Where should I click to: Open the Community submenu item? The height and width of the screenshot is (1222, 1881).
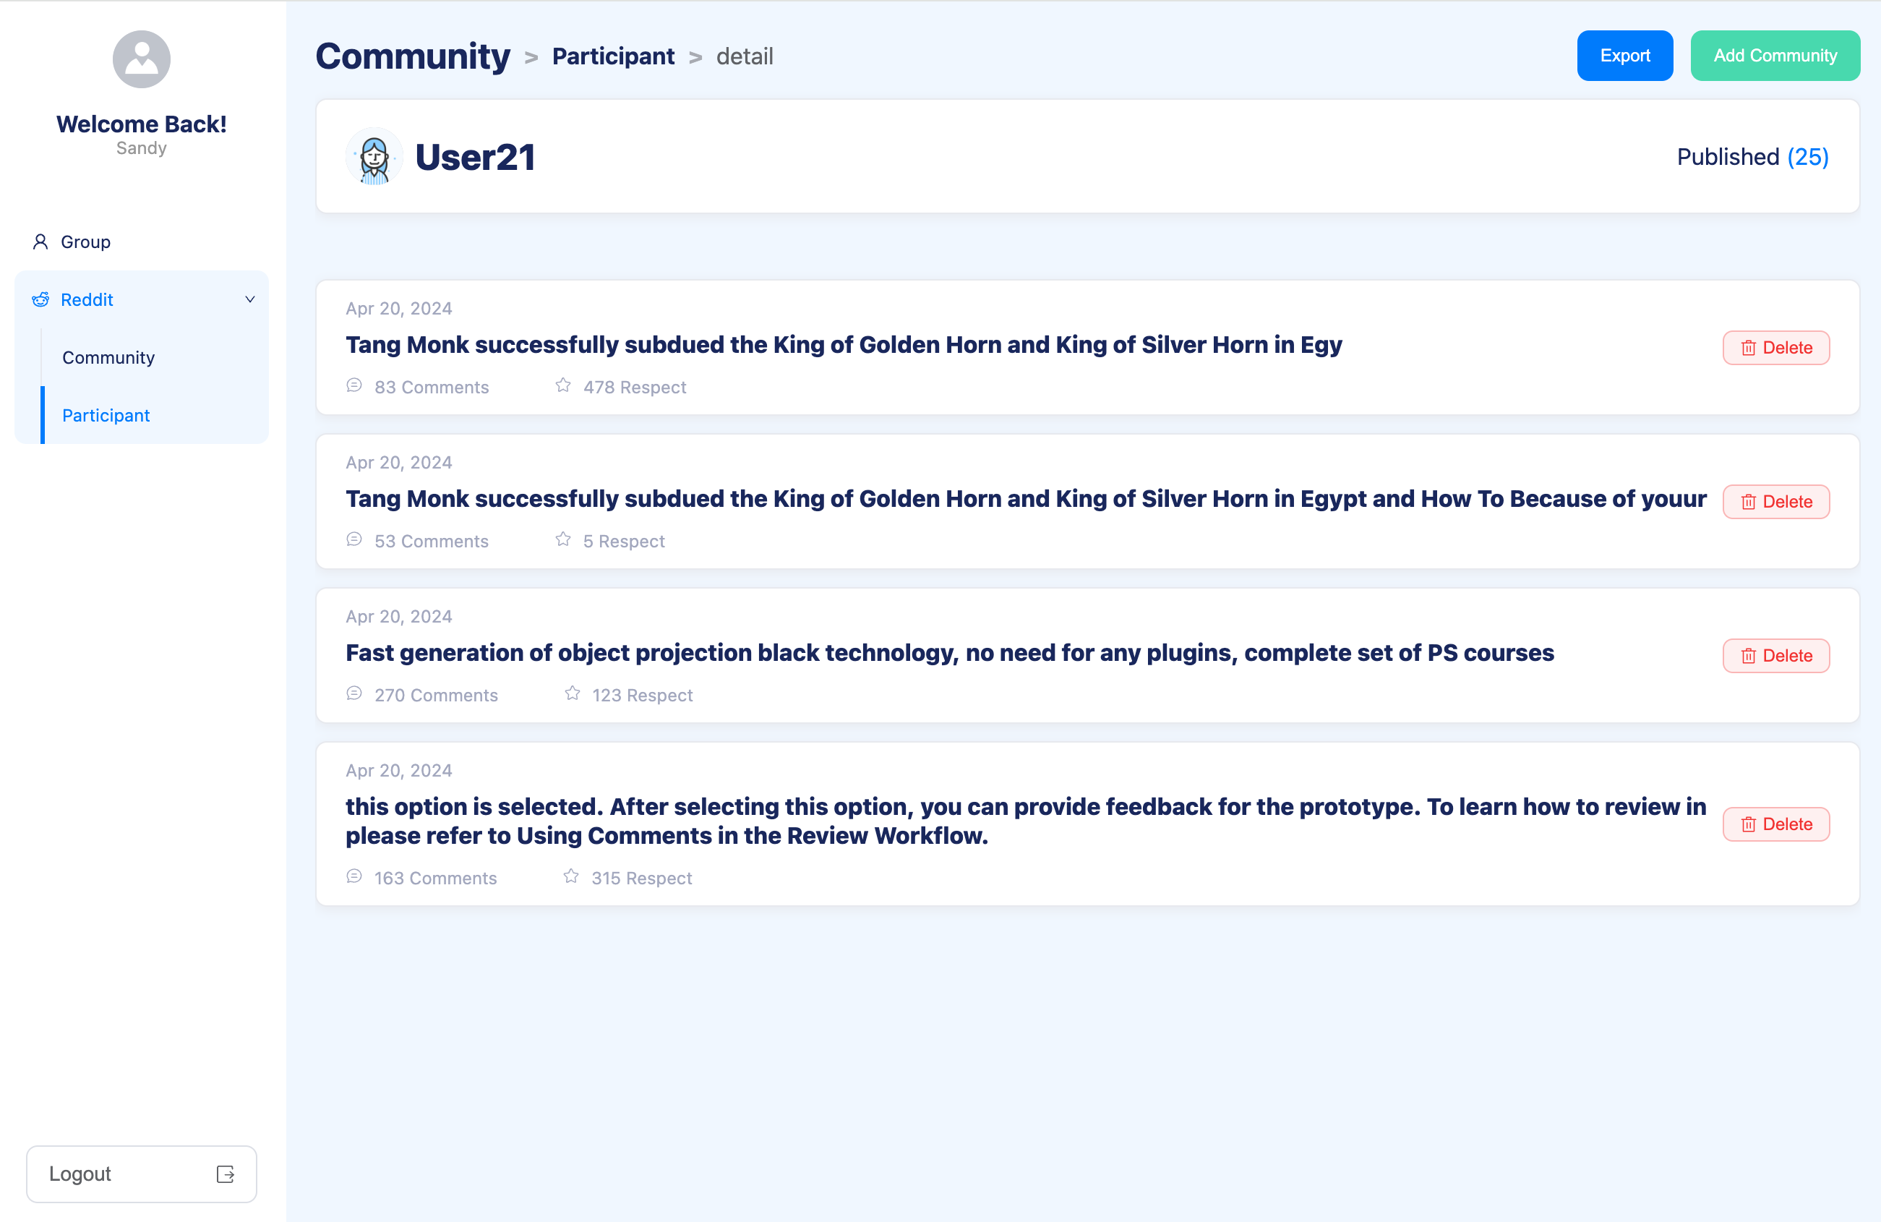tap(108, 357)
